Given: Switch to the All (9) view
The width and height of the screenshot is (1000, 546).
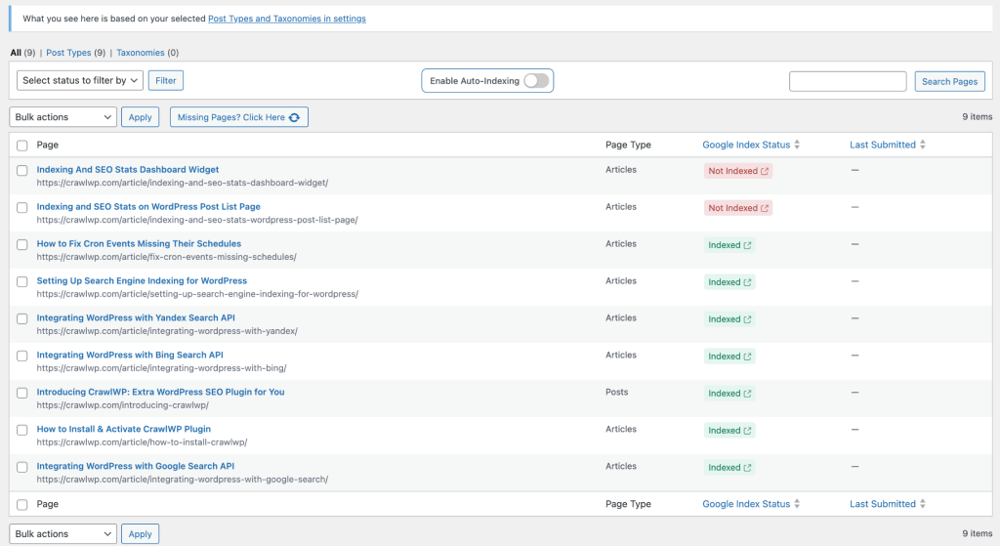Looking at the screenshot, I should point(22,53).
